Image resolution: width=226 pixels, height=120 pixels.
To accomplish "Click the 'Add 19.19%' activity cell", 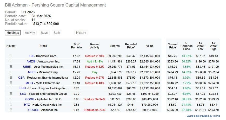I will (95, 61).
